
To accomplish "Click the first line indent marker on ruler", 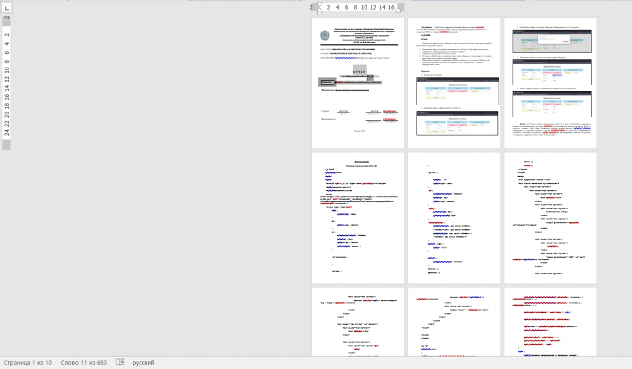I will tap(319, 4).
